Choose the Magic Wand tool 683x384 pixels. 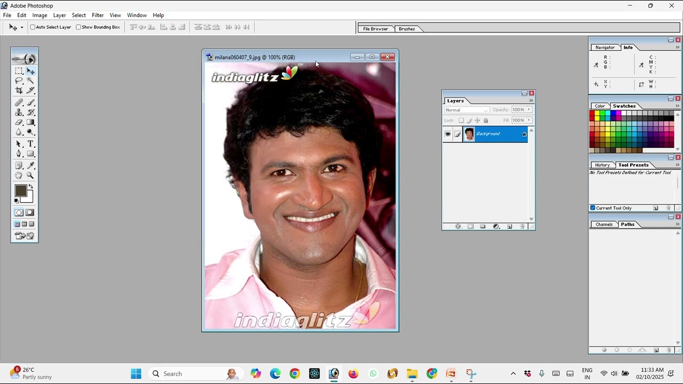(30, 81)
